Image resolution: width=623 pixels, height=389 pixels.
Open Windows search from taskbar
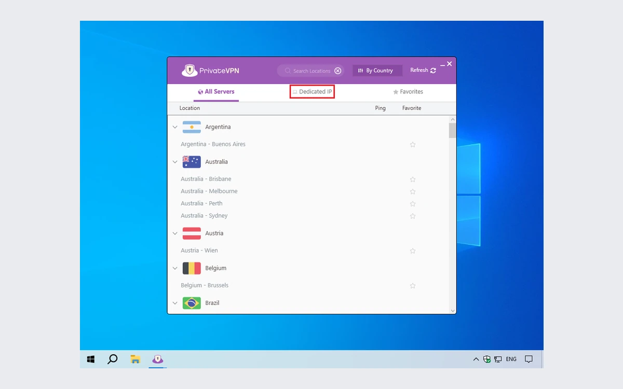(112, 359)
